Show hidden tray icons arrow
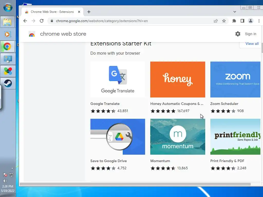This screenshot has height=197, width=263. [x=12, y=168]
